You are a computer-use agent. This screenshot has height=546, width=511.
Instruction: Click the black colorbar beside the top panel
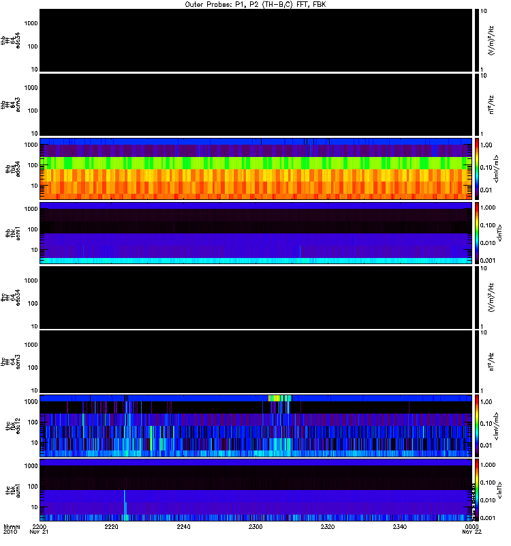[x=478, y=40]
